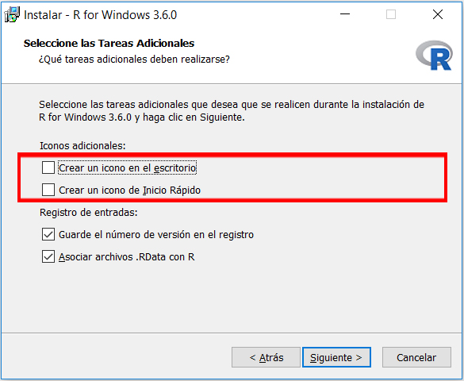The image size is (464, 381).
Task: Click the 'Guarde el número de versión' label text
Action: (x=156, y=234)
